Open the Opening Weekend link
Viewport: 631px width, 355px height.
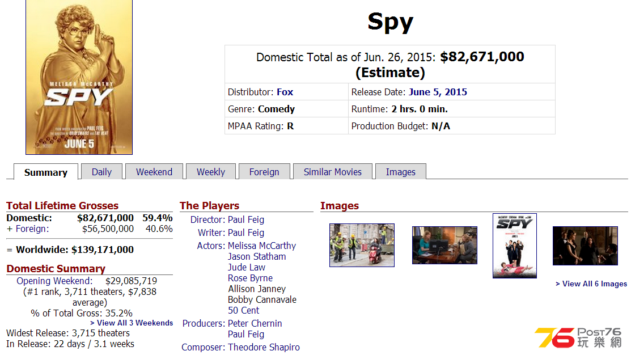[54, 281]
